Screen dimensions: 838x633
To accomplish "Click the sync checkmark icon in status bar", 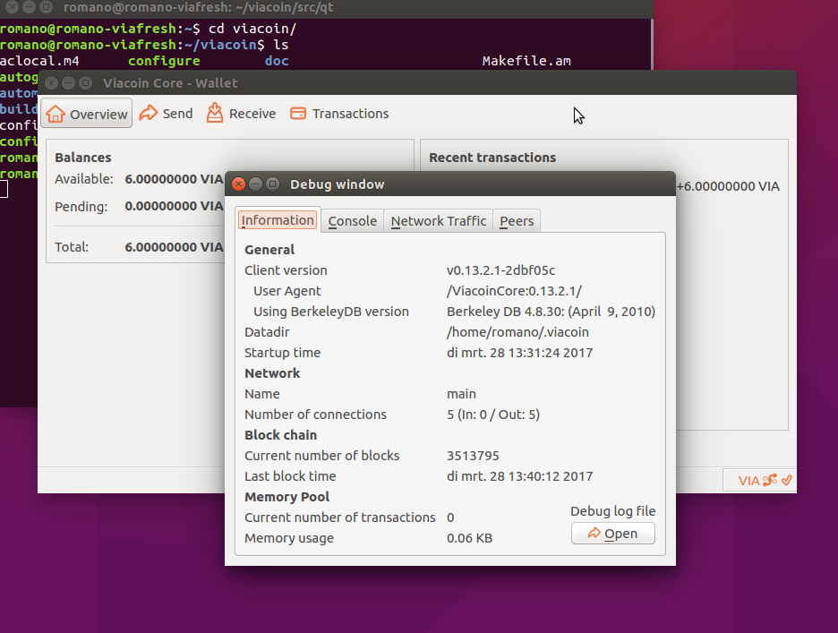I will [x=786, y=480].
